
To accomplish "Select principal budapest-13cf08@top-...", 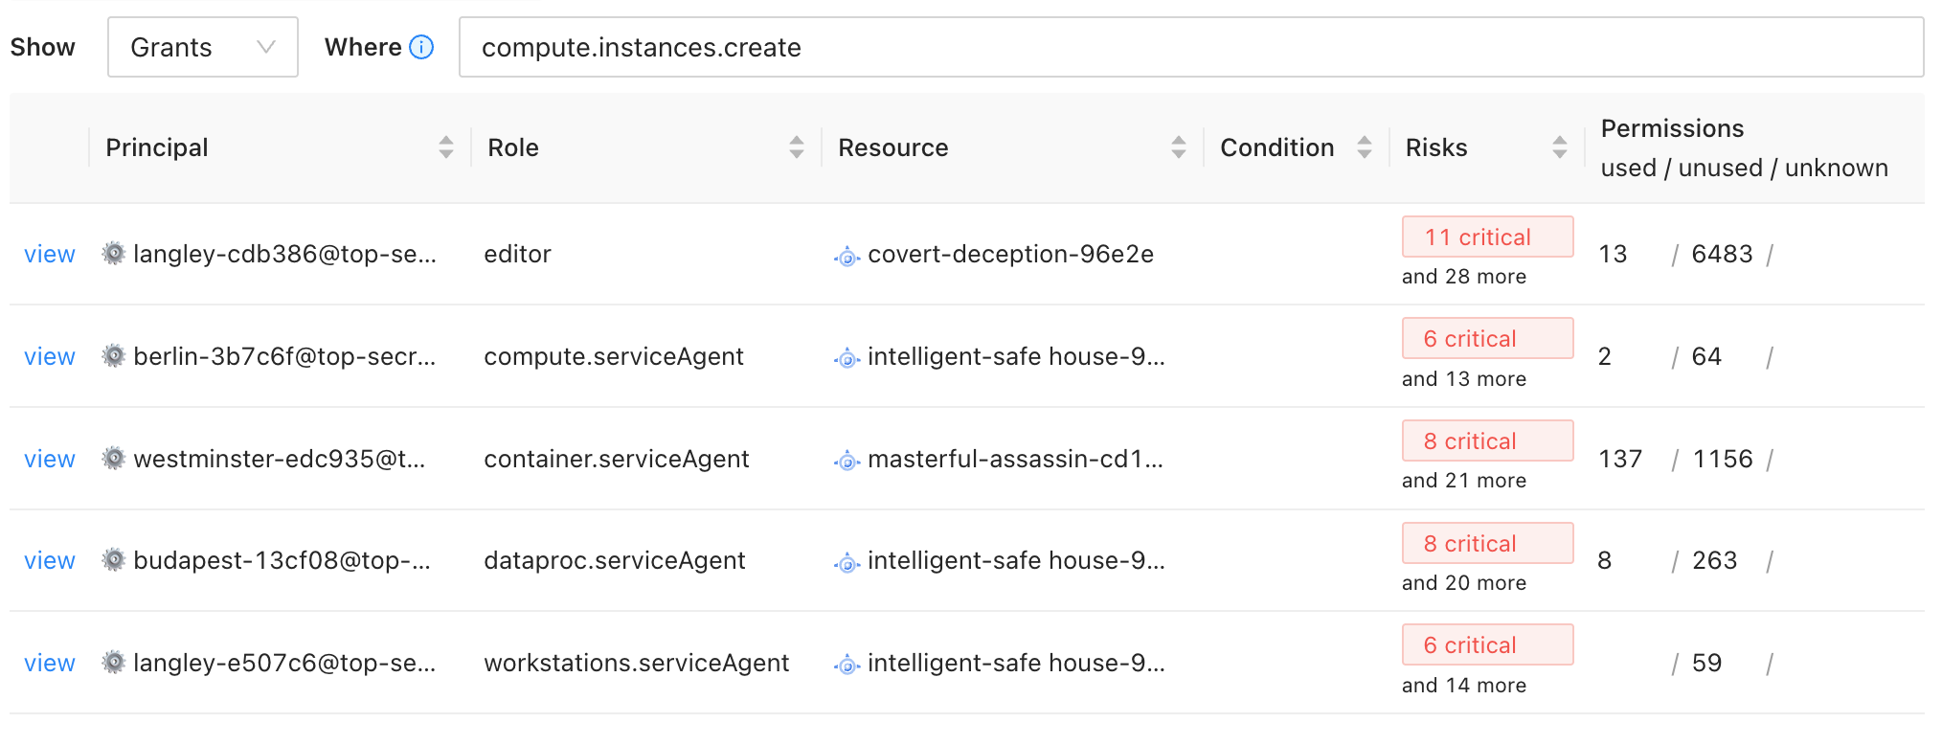I will [282, 560].
